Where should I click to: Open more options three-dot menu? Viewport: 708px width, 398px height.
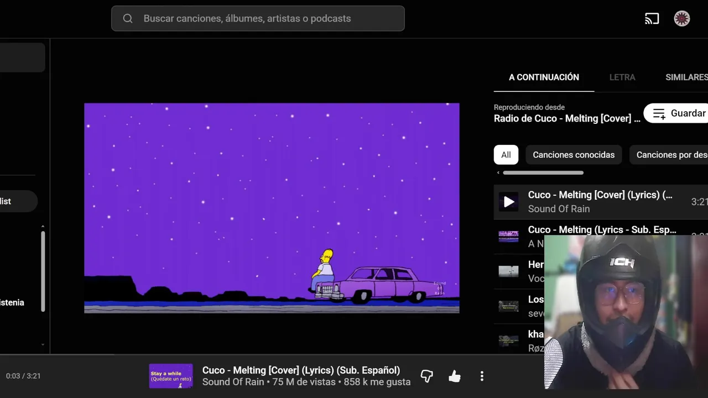[482, 376]
